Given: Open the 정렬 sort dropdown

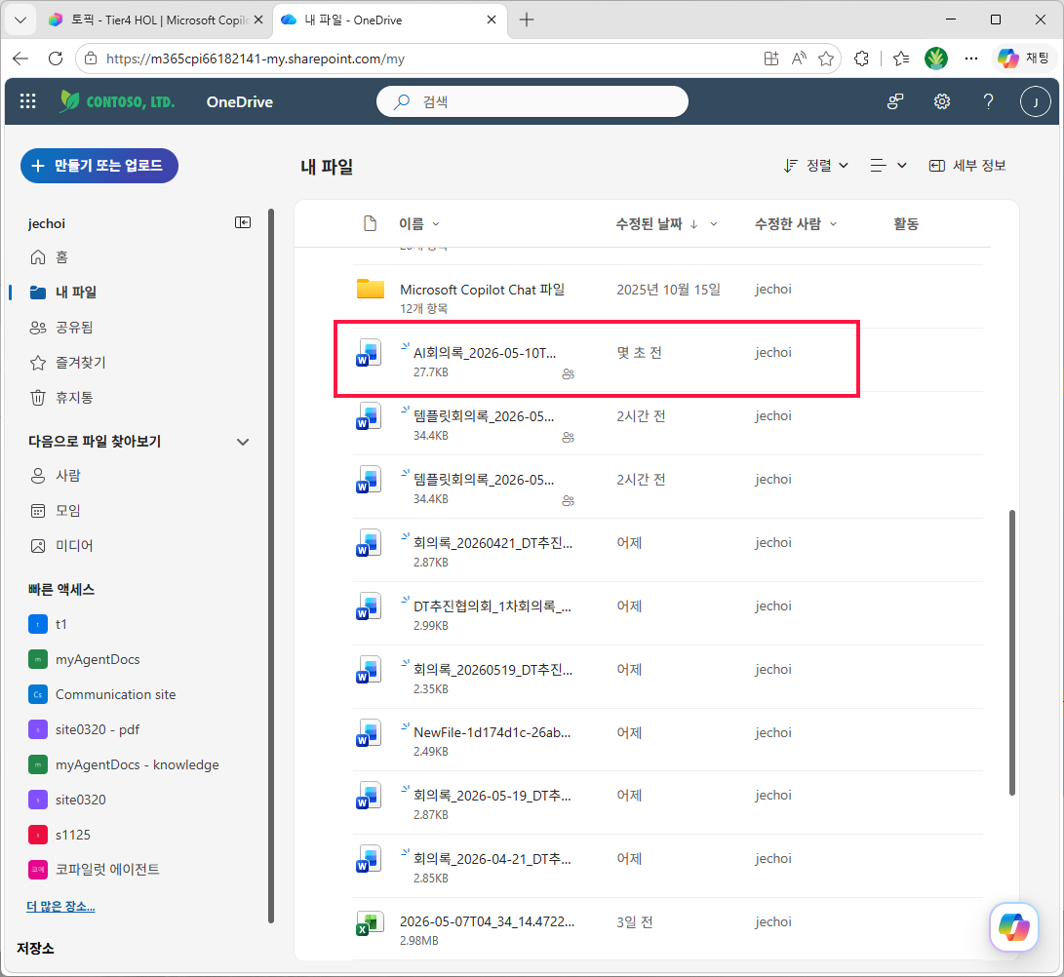Looking at the screenshot, I should click(815, 166).
